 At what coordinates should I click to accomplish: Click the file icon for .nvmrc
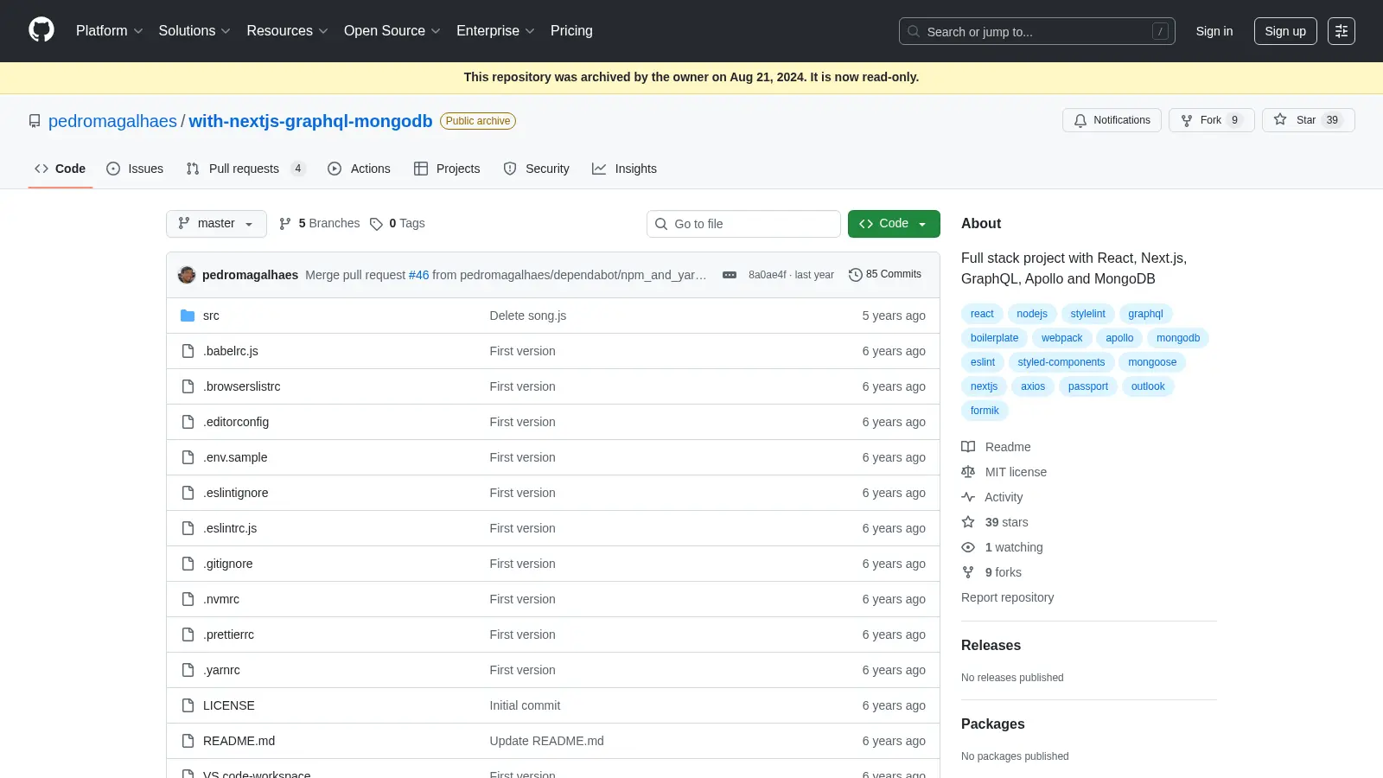point(188,599)
